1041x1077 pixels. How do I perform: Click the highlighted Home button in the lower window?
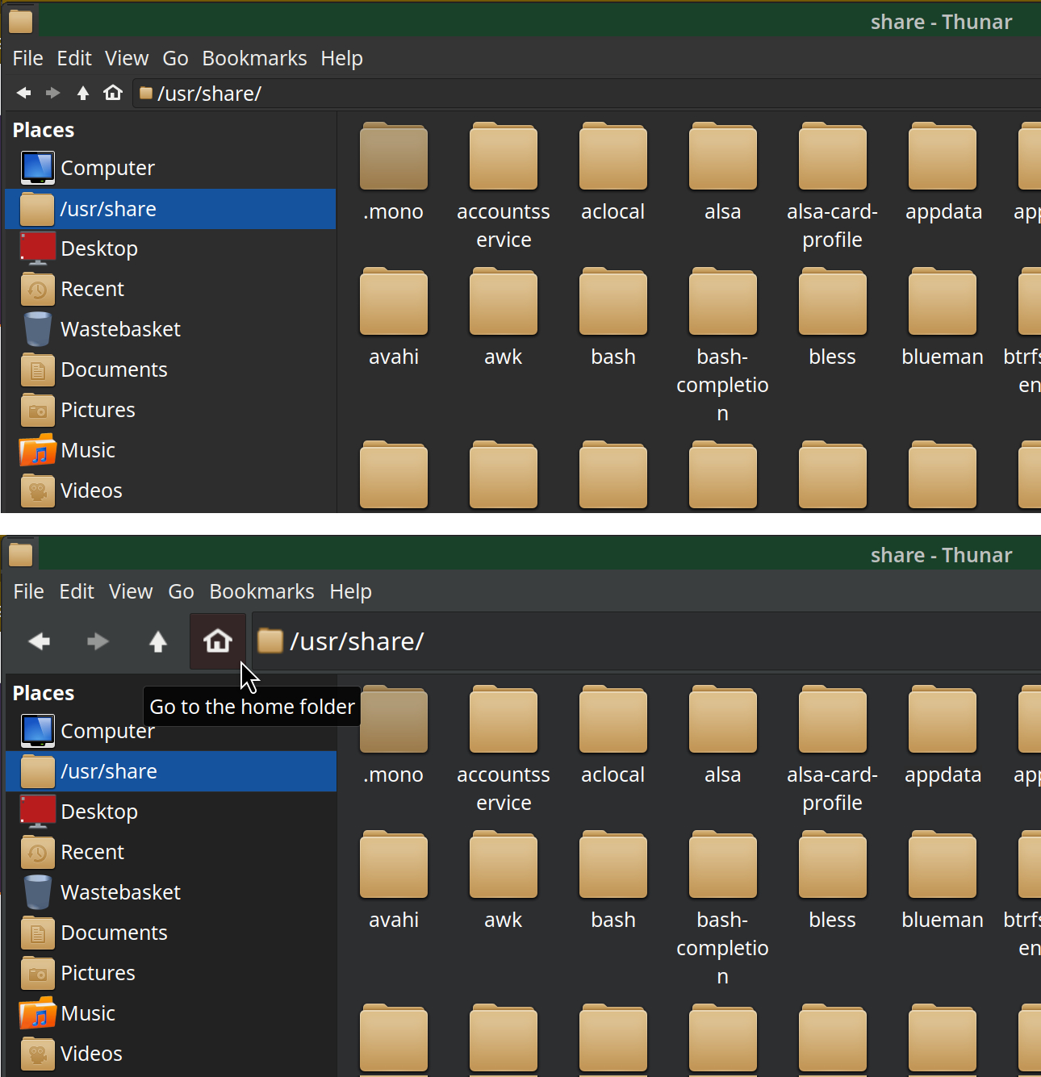[x=218, y=641]
